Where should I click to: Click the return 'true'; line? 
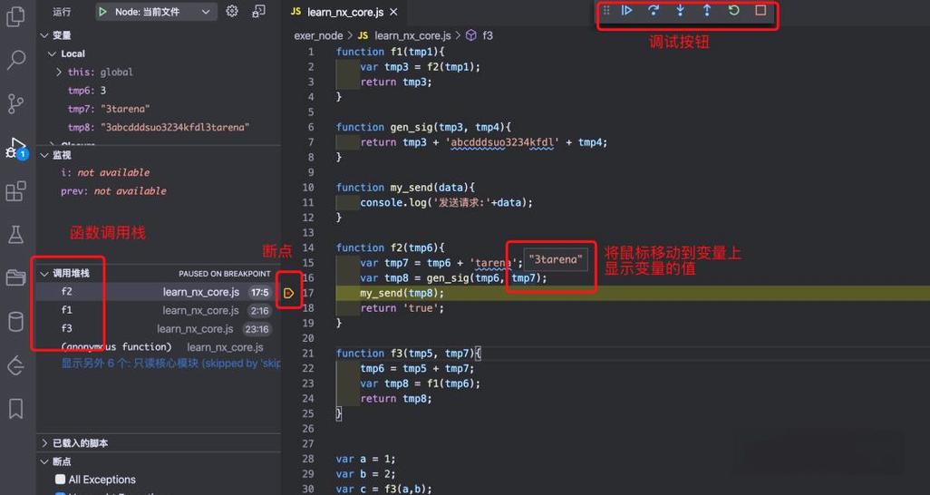[402, 308]
